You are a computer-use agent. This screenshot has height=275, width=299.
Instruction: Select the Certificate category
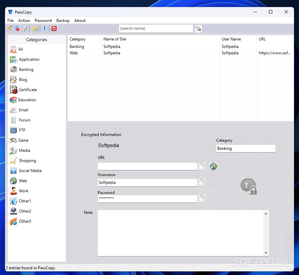23,90
